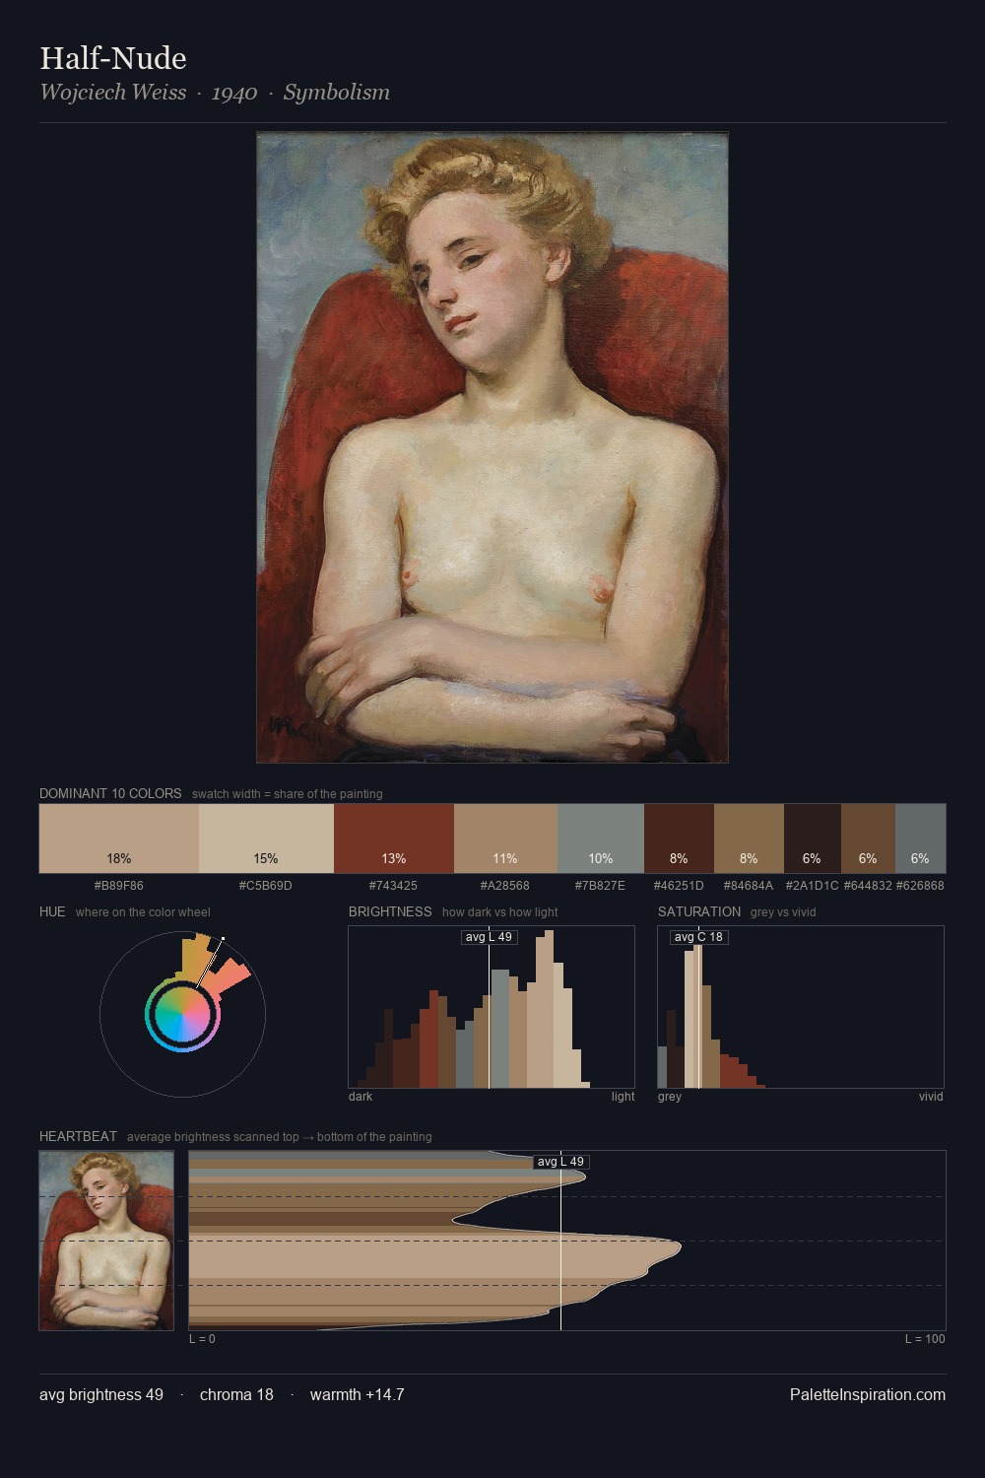Screen dimensions: 985x1478
Task: Click the hex code '#B89F86' text
Action: (119, 886)
